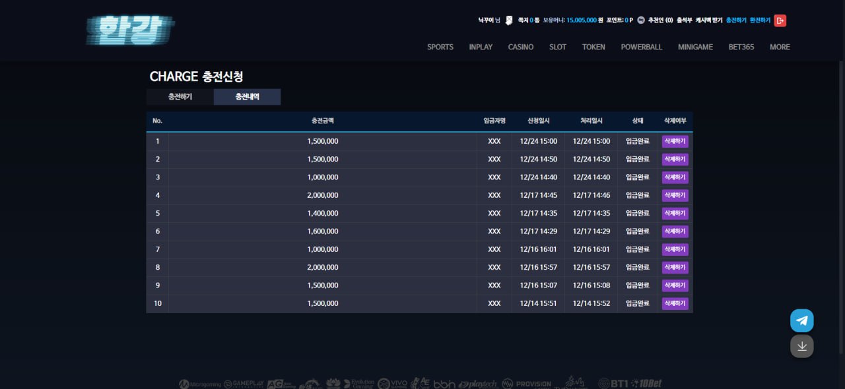Image resolution: width=845 pixels, height=389 pixels.
Task: Go to the POWERBALL section
Action: pos(641,47)
